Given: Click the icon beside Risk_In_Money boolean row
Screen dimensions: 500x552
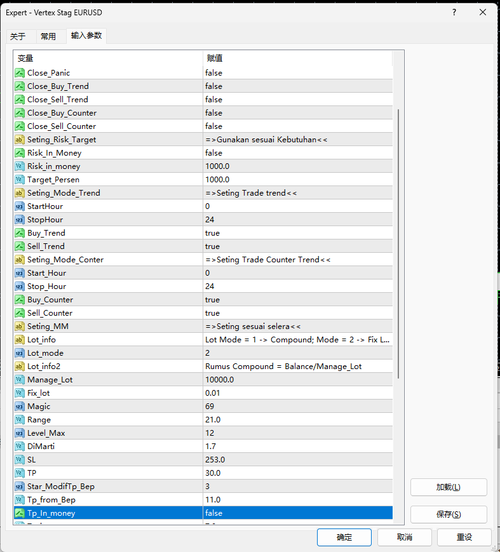Looking at the screenshot, I should coord(20,153).
